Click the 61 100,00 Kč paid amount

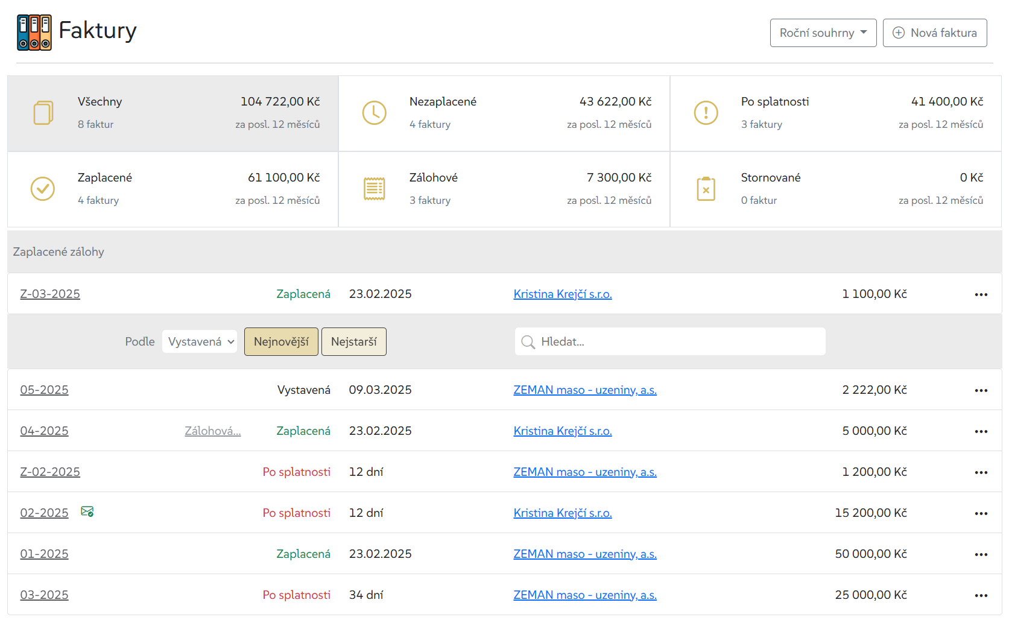[284, 177]
